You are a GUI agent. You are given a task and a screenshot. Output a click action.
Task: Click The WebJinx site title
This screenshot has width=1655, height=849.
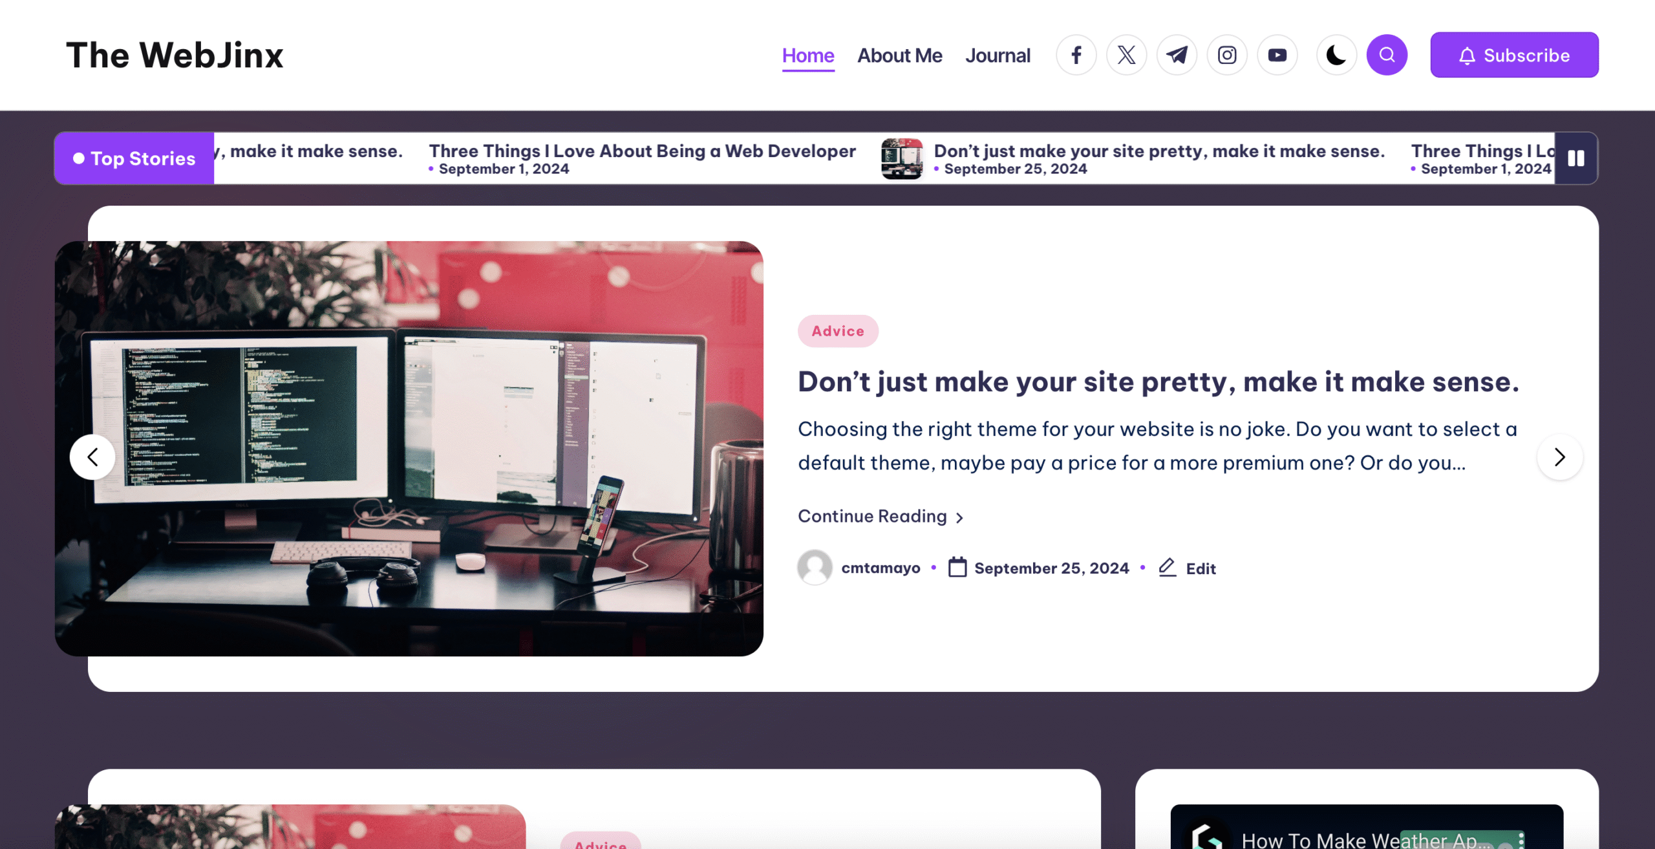175,55
